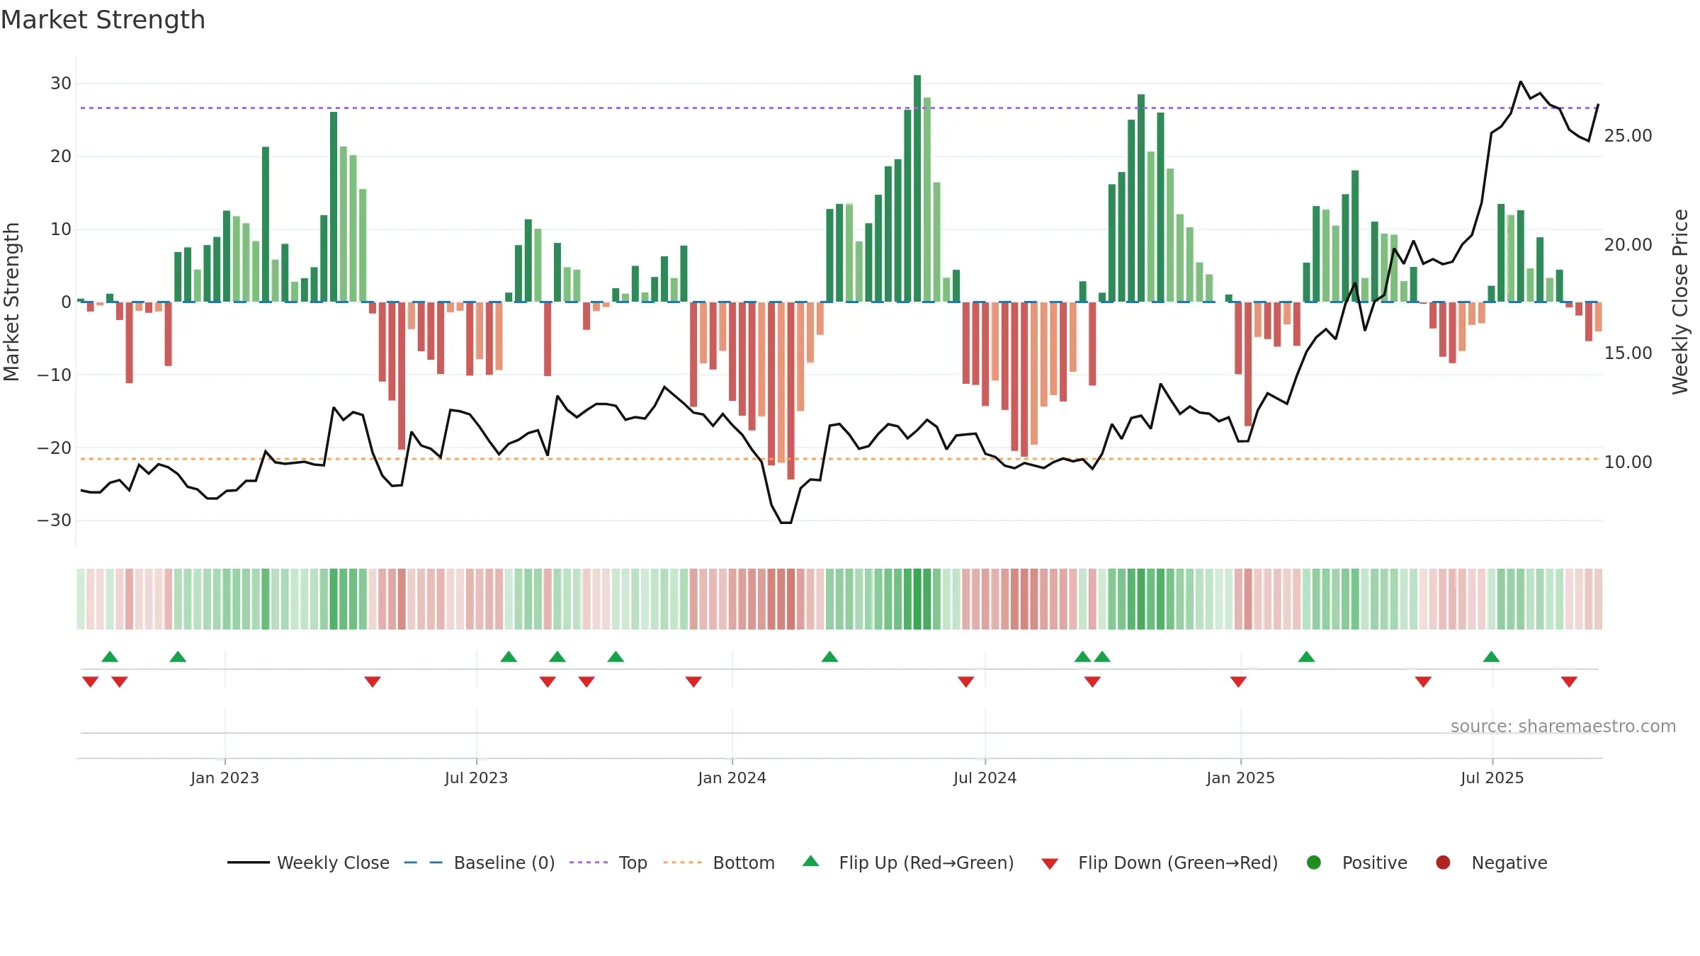Click the deepest red bar near −24

click(x=790, y=391)
